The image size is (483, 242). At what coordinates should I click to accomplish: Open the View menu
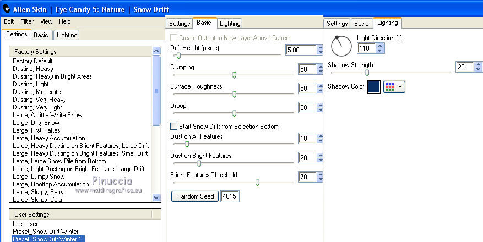click(46, 21)
